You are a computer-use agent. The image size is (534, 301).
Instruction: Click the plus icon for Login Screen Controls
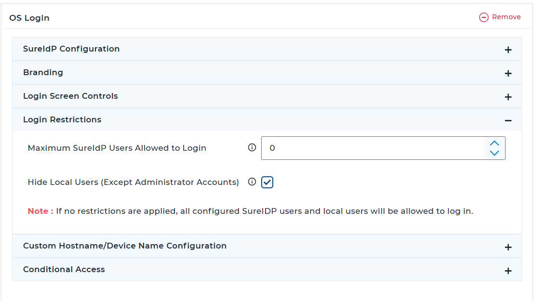click(x=507, y=97)
